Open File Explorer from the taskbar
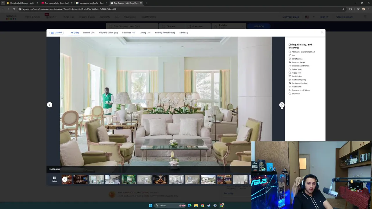The height and width of the screenshot is (209, 372). click(196, 206)
